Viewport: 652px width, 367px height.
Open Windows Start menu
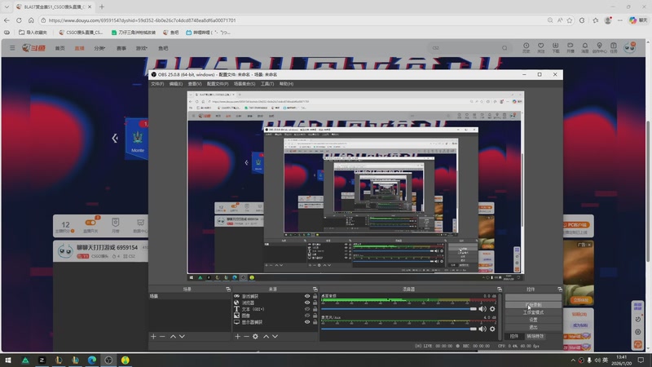(8, 360)
